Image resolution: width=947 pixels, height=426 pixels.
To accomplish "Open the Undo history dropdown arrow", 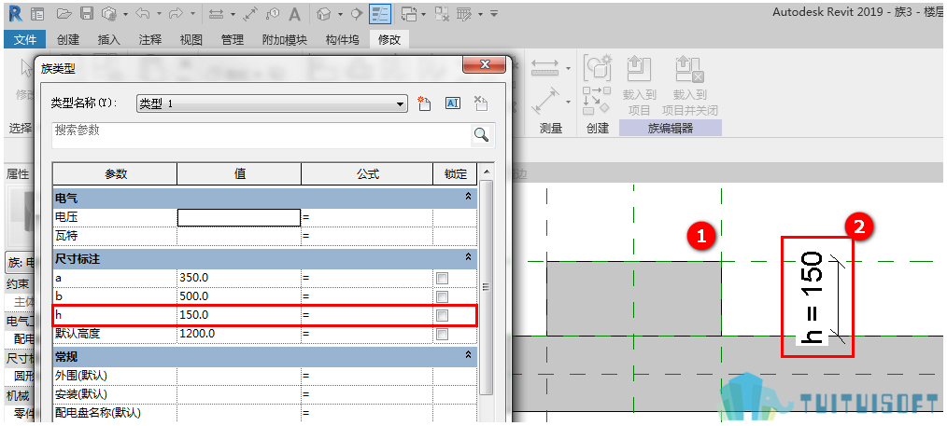I will click(x=159, y=14).
